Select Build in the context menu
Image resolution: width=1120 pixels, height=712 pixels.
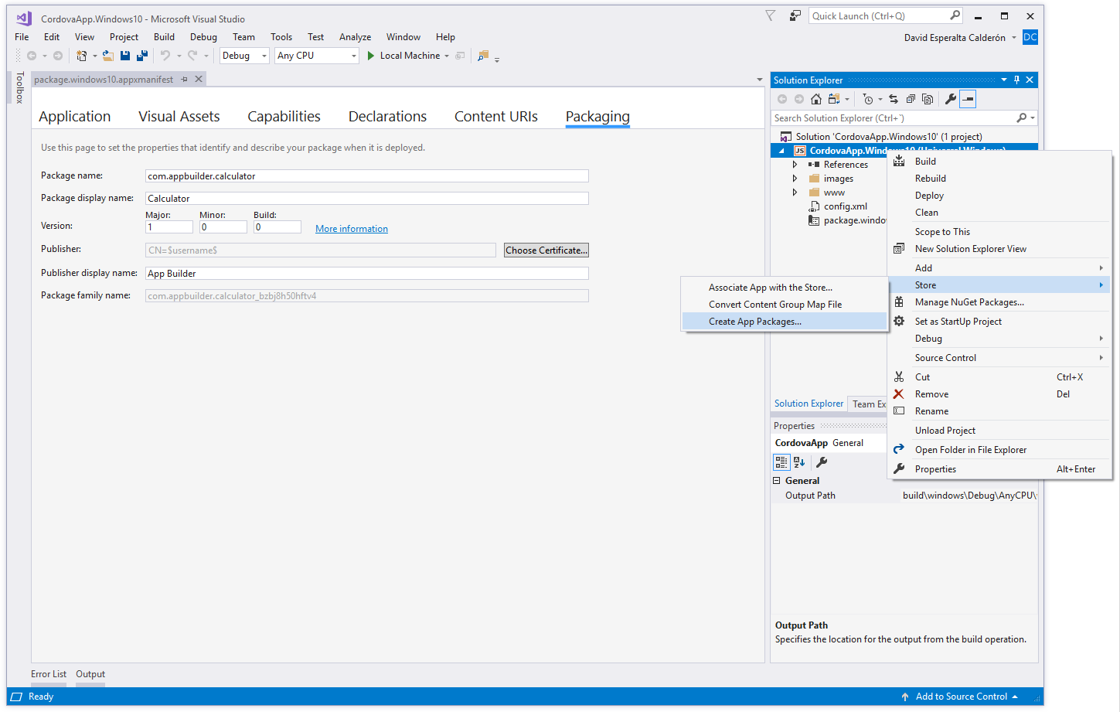coord(999,162)
